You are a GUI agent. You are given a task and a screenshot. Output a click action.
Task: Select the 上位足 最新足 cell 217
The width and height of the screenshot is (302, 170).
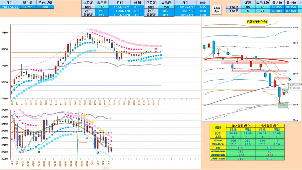click(102, 15)
